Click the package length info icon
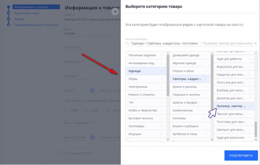This screenshot has height=165, width=260. pyautogui.click(x=92, y=137)
